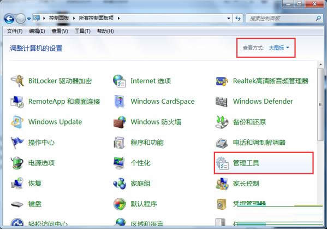Click the 个性化 label

tap(140, 163)
